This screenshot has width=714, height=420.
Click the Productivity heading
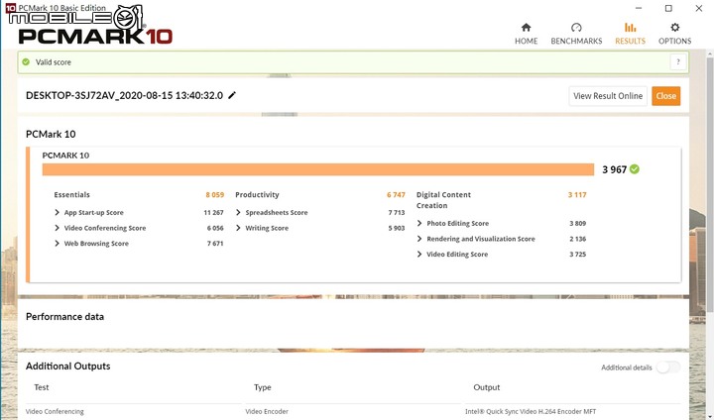pyautogui.click(x=257, y=195)
